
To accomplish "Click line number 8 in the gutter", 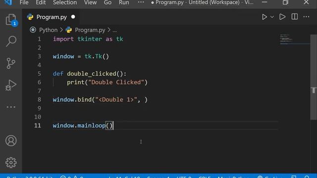I will point(39,99).
